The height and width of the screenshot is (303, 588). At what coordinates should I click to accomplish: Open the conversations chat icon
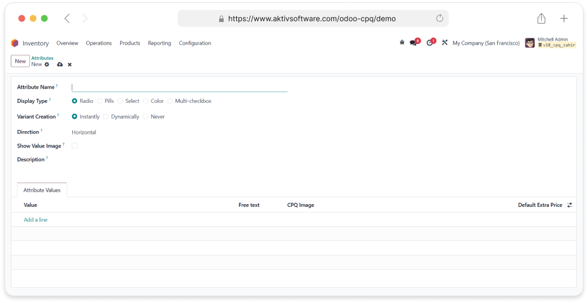pos(413,43)
